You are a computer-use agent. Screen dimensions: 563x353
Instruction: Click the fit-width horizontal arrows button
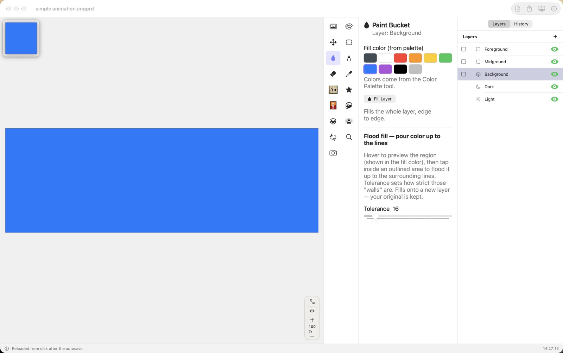(312, 311)
